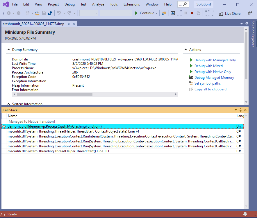This screenshot has width=257, height=218.
Task: Click the Save All toolbar icon
Action: pos(50,13)
